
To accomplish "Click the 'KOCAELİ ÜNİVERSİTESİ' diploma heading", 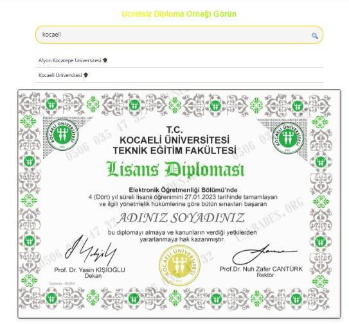I will [175, 140].
